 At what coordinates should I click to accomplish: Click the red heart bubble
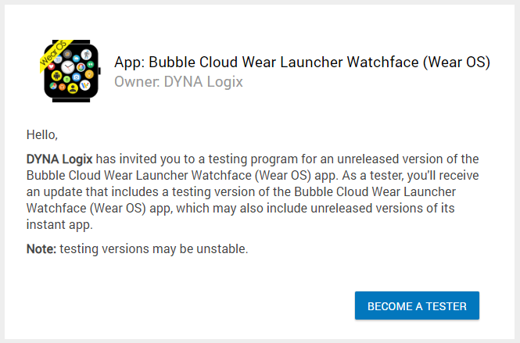52,66
